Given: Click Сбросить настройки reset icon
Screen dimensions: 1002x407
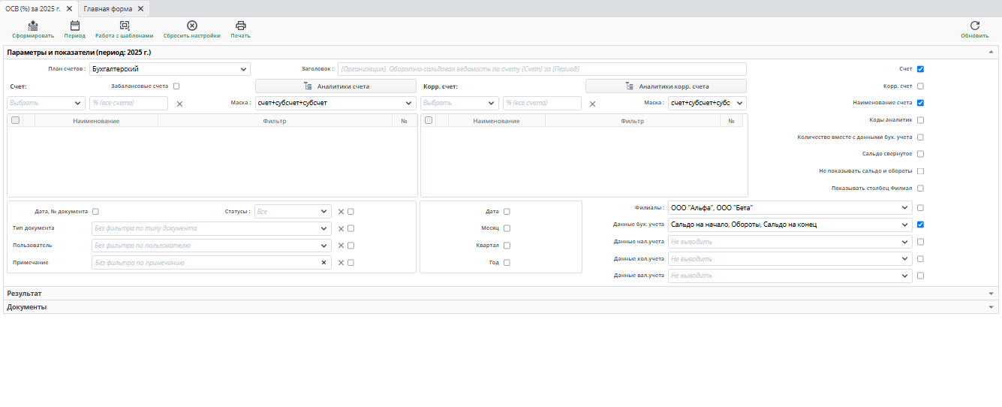Looking at the screenshot, I should (192, 26).
